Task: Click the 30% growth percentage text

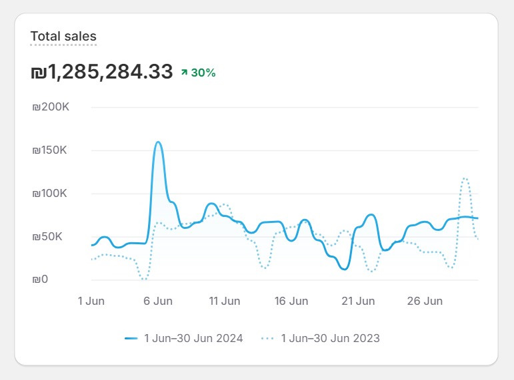Action: click(x=203, y=73)
